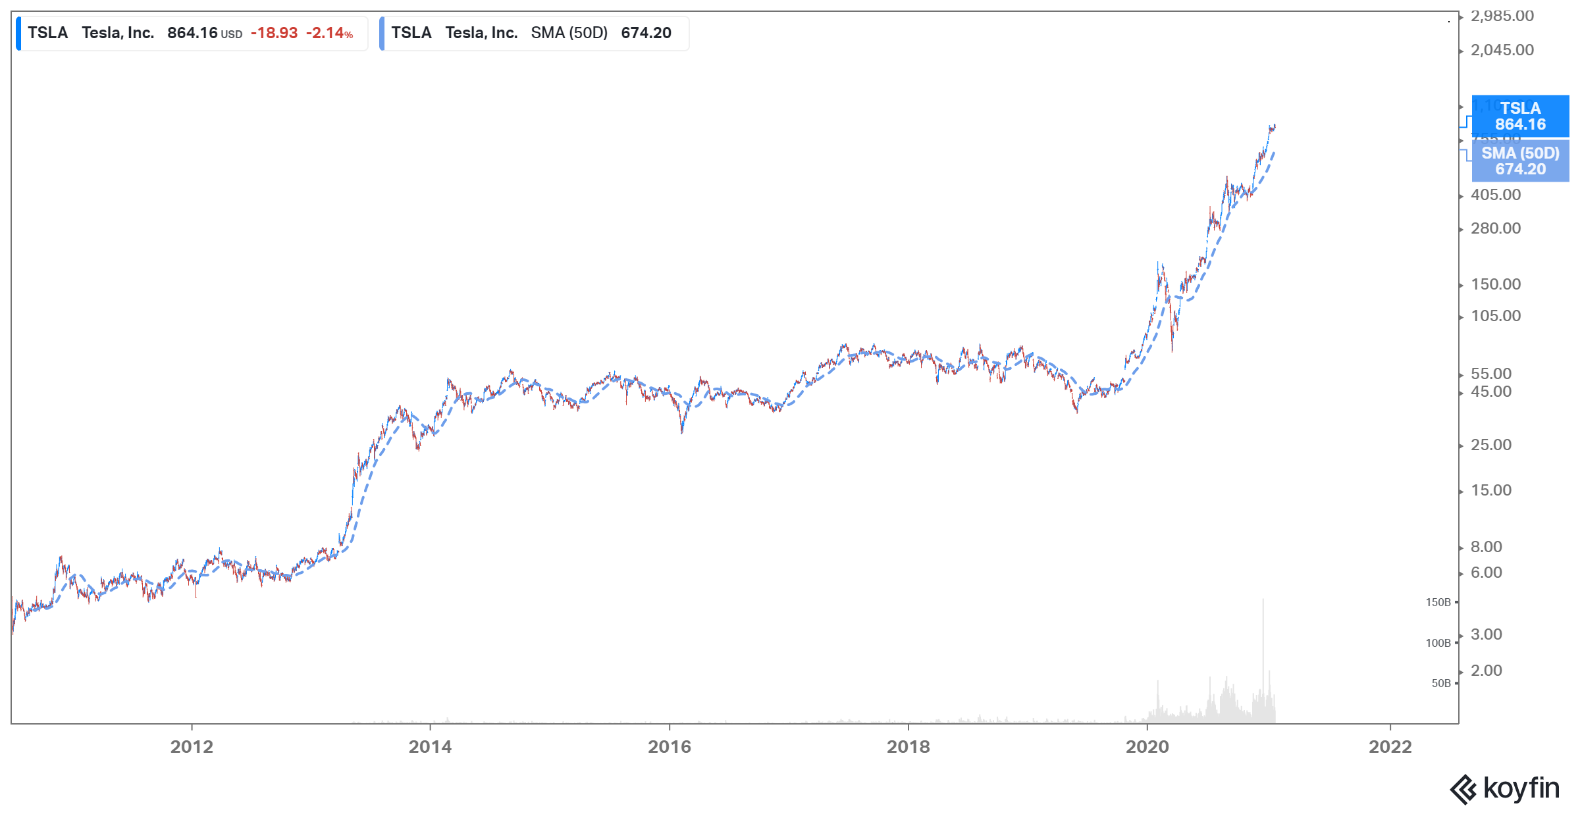Click the blue TSLA color bar in legend

click(x=18, y=34)
